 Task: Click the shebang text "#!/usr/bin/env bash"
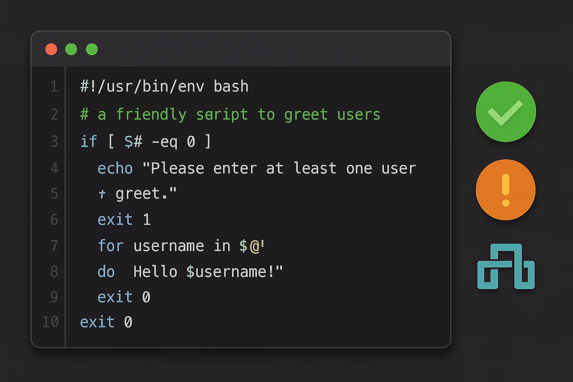point(164,87)
